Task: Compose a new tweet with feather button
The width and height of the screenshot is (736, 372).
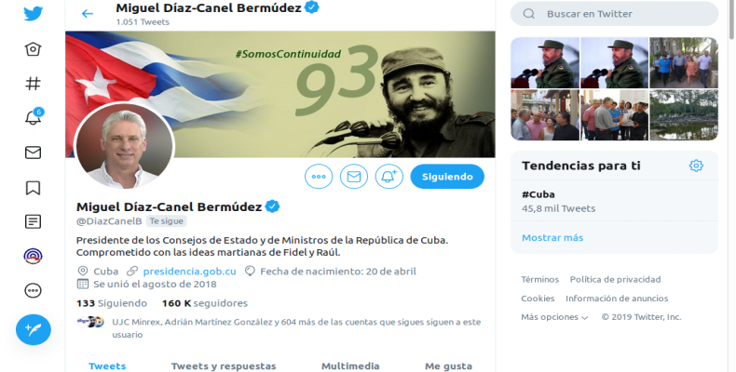Action: tap(34, 329)
